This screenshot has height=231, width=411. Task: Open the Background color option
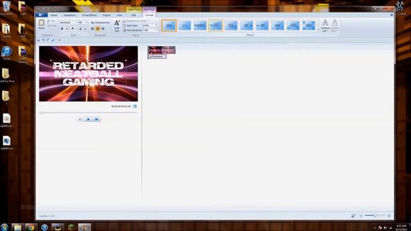click(x=136, y=21)
